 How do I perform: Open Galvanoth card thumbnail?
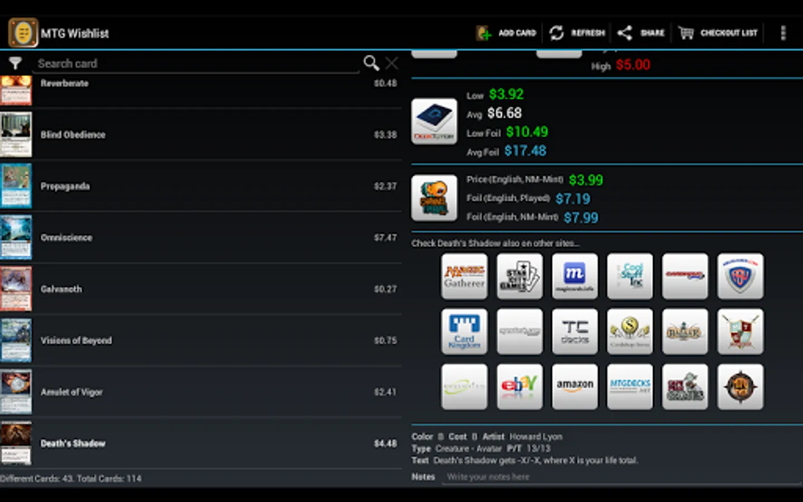16,289
